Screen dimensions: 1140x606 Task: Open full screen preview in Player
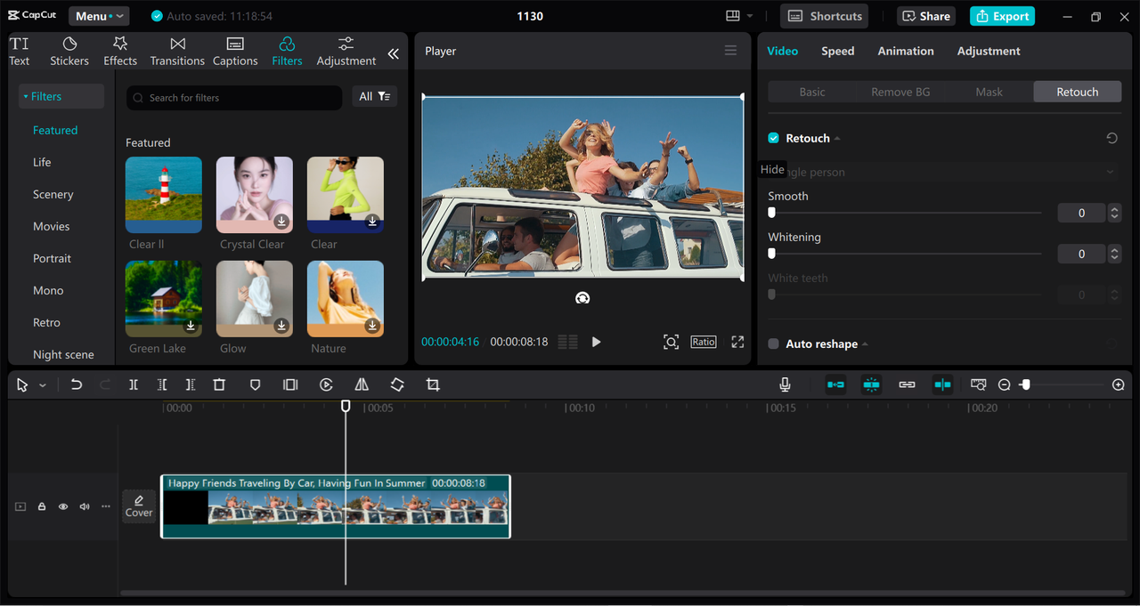click(x=737, y=342)
